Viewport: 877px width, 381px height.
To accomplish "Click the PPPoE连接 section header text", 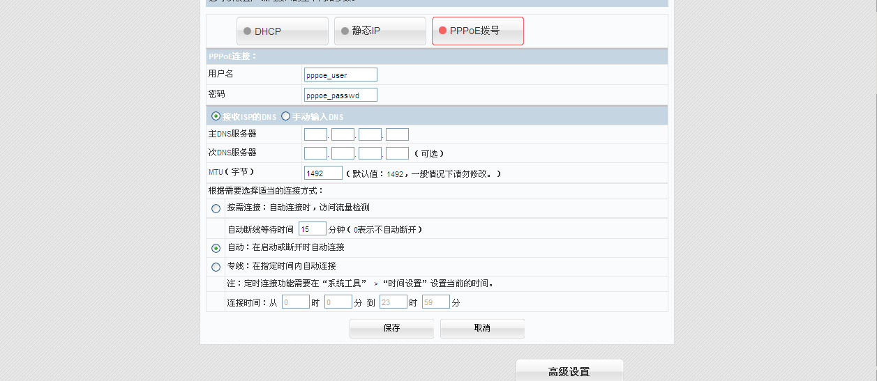I will 233,56.
